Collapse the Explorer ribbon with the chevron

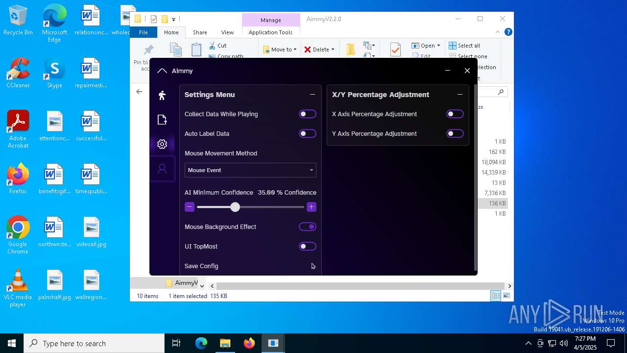click(498, 32)
